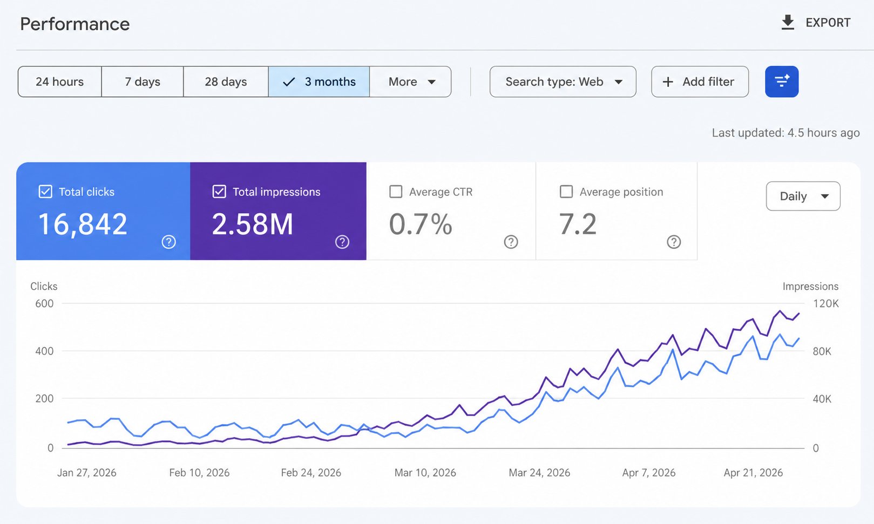Click the Export download icon

[788, 23]
